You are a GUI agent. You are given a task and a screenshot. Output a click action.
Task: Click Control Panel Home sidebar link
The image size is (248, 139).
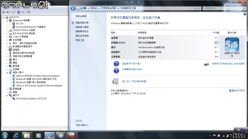click(81, 16)
